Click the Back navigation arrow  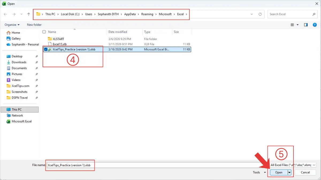(5, 14)
